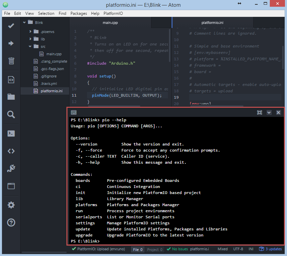287x256 pixels.
Task: Expand the lib folder
Action: [30, 39]
